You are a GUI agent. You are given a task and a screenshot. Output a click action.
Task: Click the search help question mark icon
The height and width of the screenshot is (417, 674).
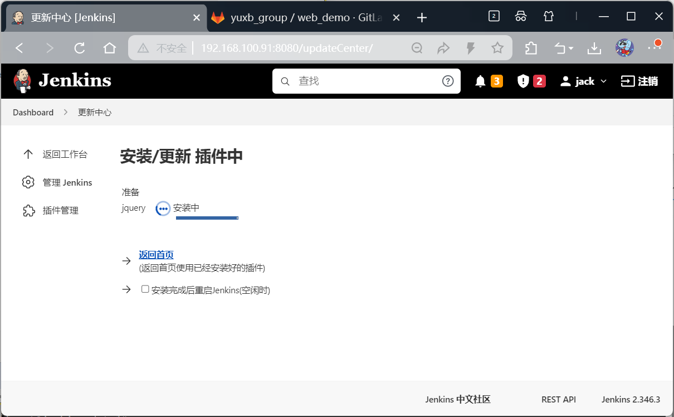[x=448, y=81]
